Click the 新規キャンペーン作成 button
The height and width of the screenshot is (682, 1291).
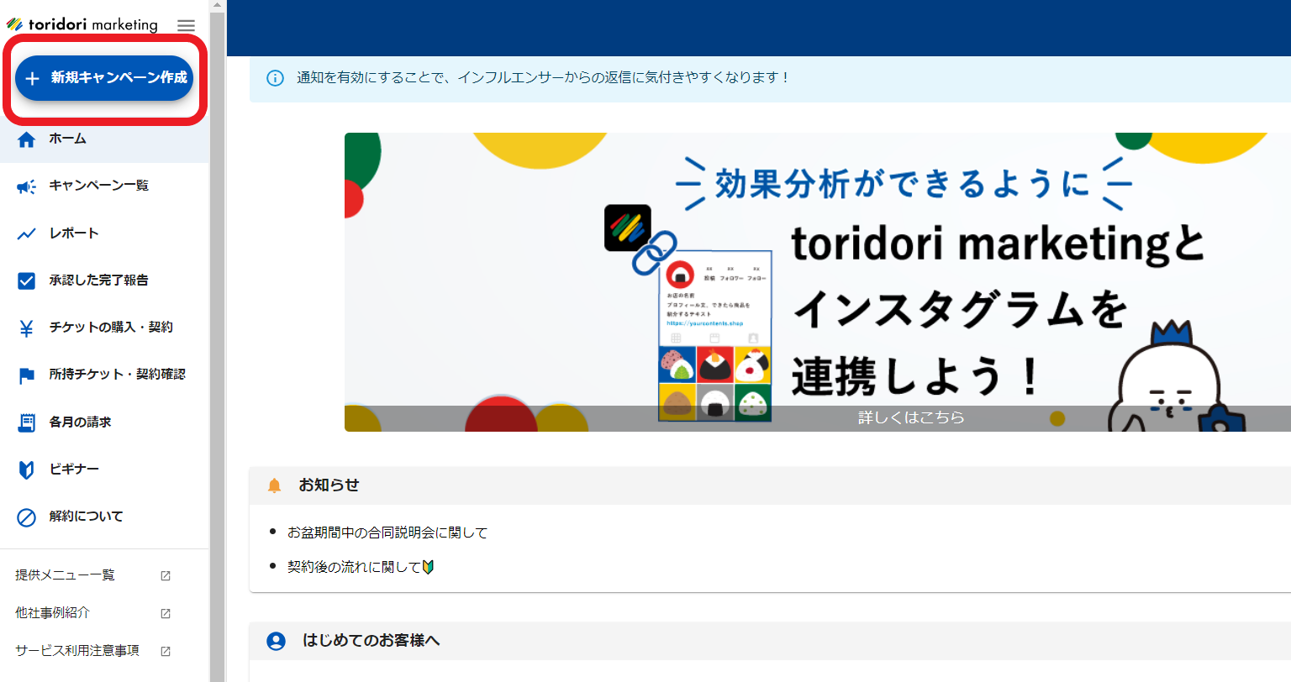[x=104, y=78]
